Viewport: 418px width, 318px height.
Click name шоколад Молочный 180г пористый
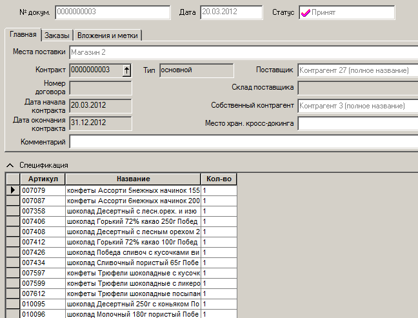133,313
